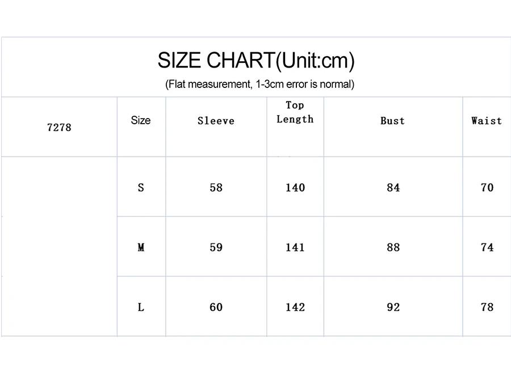Click sleeve value 60 cell
The width and height of the screenshot is (511, 383).
216,307
